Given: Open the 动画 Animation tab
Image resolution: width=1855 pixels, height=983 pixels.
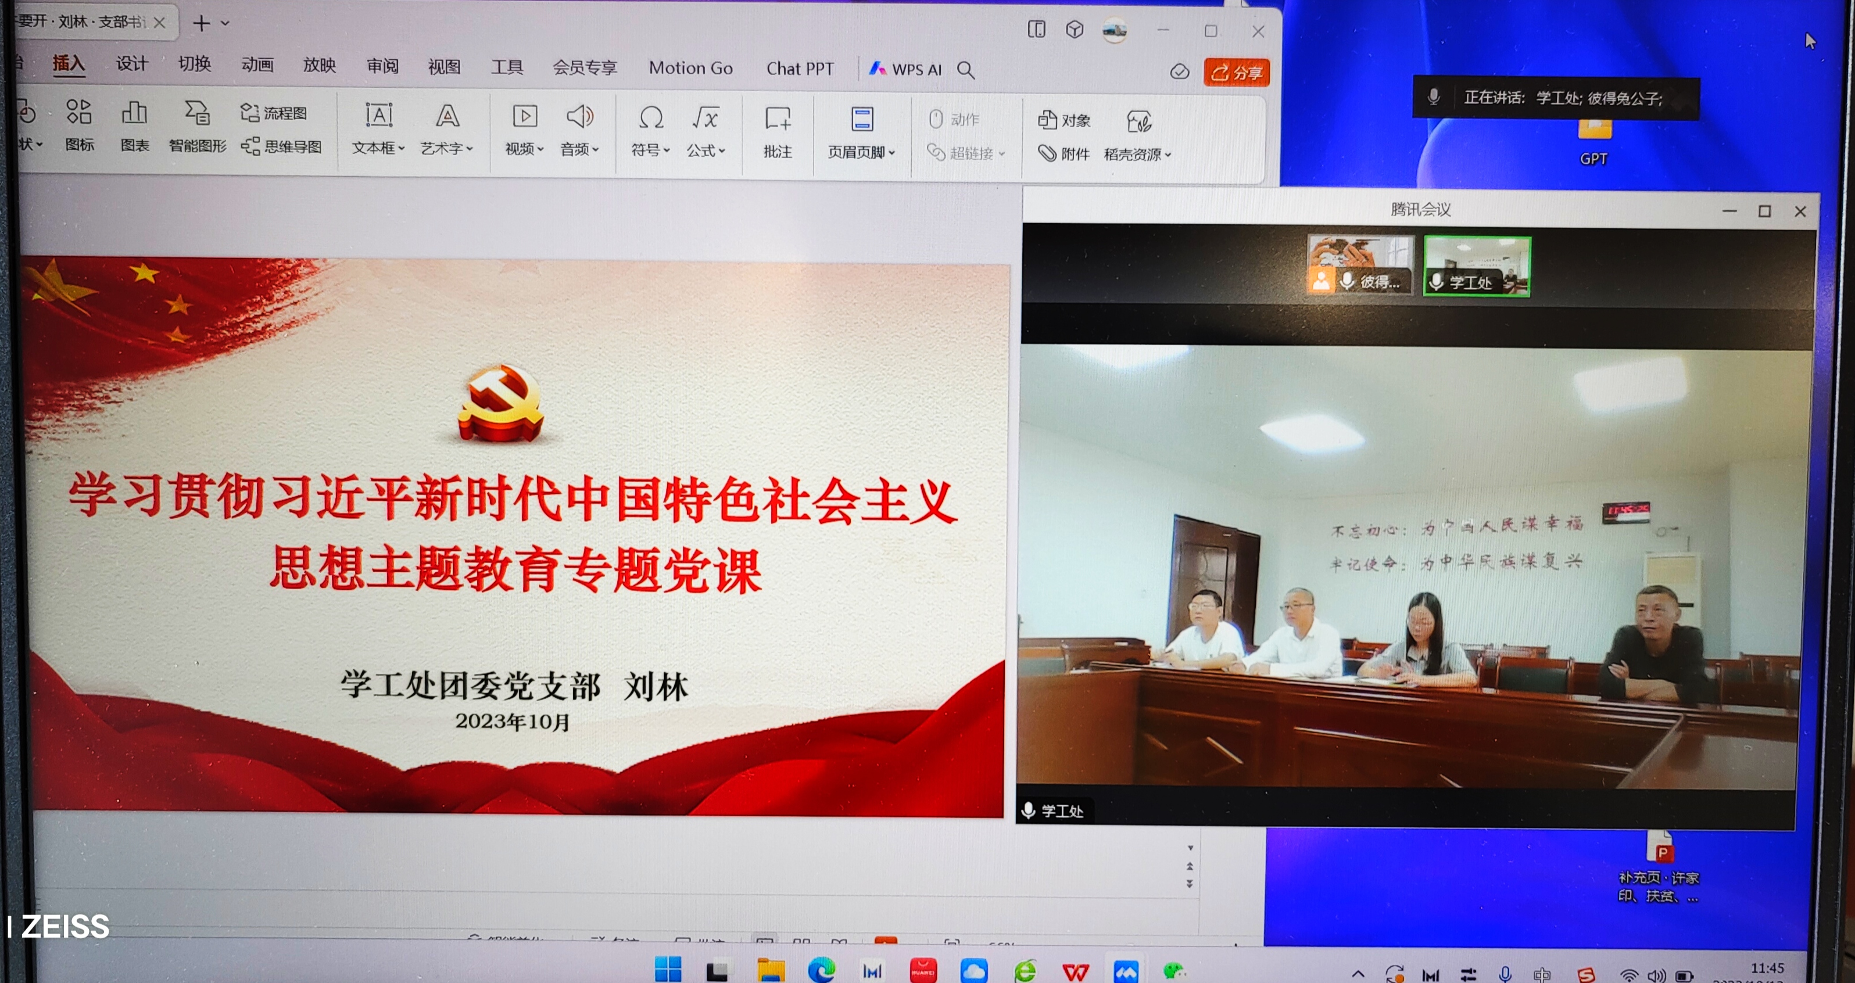Looking at the screenshot, I should (257, 65).
